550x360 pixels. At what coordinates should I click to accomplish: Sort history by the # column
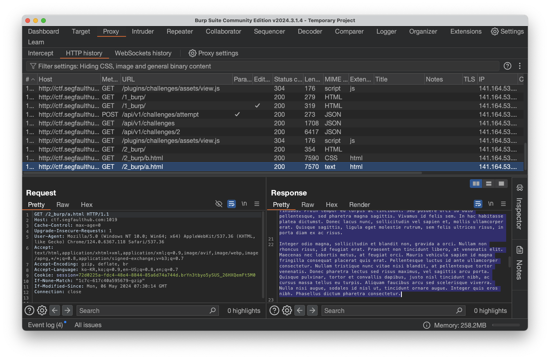(30, 79)
